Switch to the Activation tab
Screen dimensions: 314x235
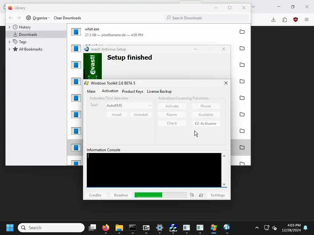[110, 91]
